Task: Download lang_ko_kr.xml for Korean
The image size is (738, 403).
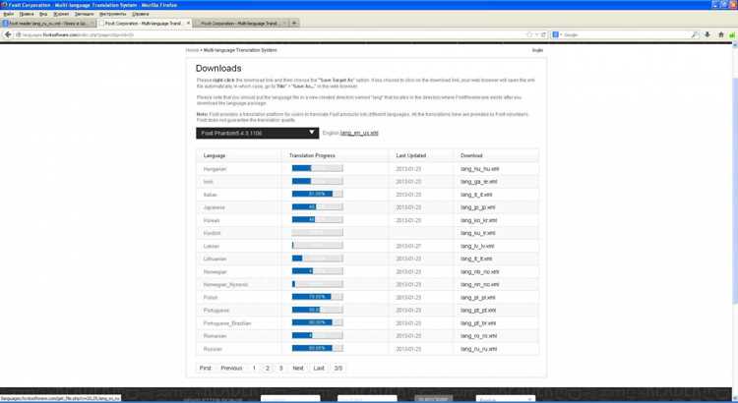Action: tap(478, 220)
